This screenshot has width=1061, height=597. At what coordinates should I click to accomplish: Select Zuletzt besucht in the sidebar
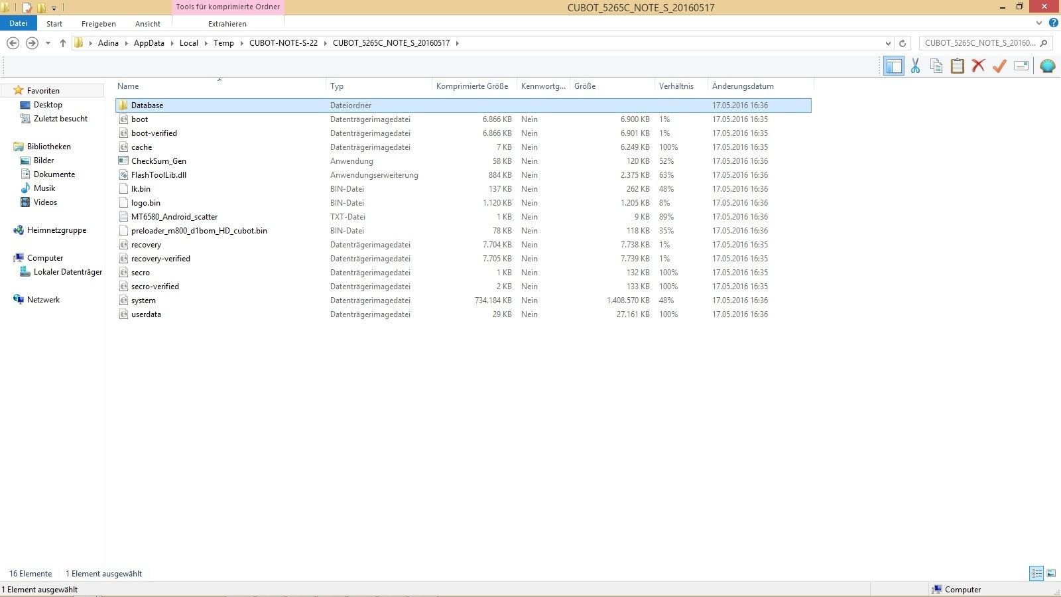pyautogui.click(x=60, y=119)
